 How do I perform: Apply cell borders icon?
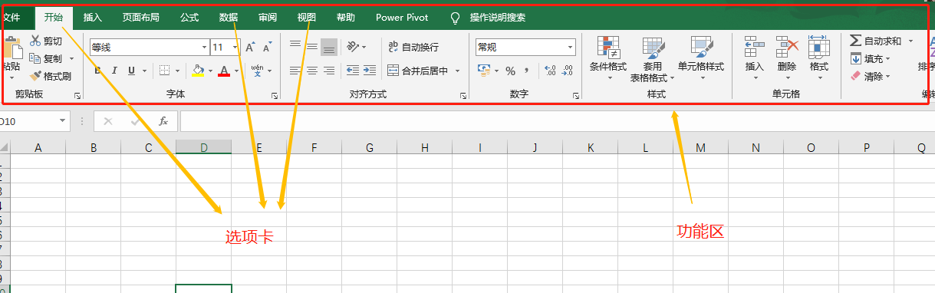click(164, 71)
